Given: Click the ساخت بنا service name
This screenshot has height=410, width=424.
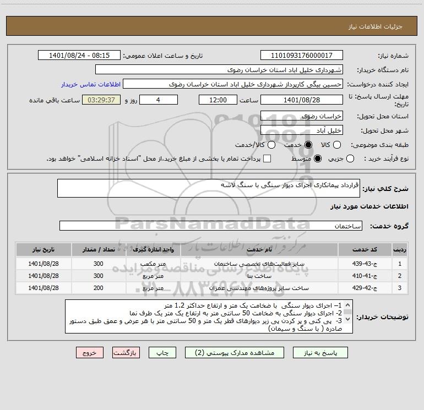Looking at the screenshot, I should tap(259, 276).
